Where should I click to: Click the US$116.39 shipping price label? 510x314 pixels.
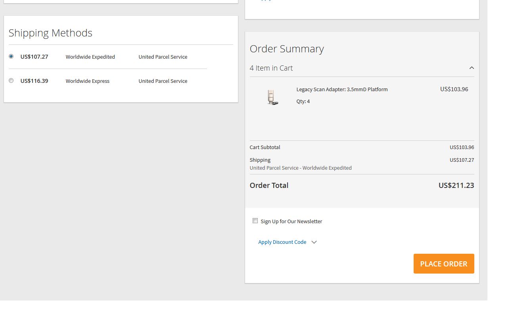(34, 81)
